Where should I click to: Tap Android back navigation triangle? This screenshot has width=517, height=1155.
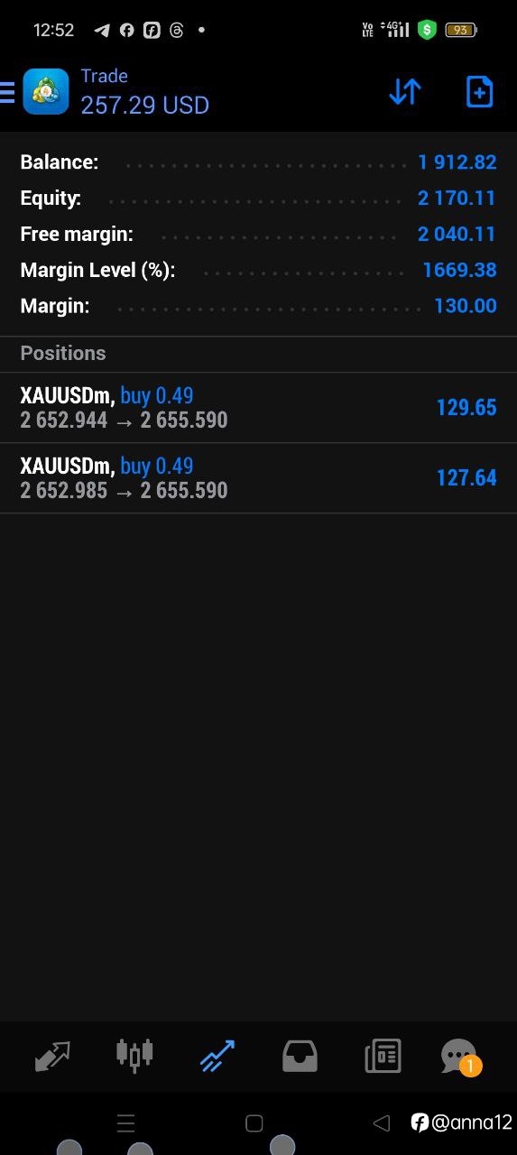click(382, 1123)
